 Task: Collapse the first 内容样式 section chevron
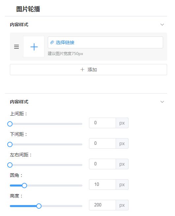tap(162, 25)
